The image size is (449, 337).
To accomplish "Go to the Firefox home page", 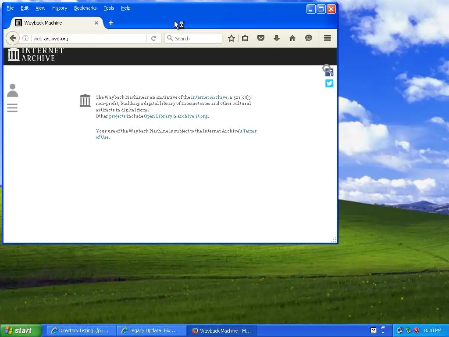I will click(x=292, y=38).
